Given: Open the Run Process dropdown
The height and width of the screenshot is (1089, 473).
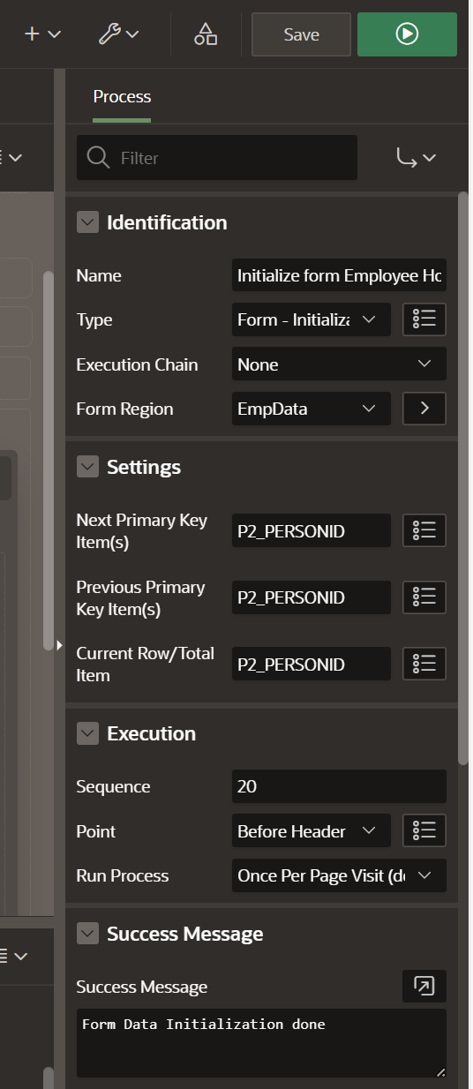Looking at the screenshot, I should pos(339,875).
